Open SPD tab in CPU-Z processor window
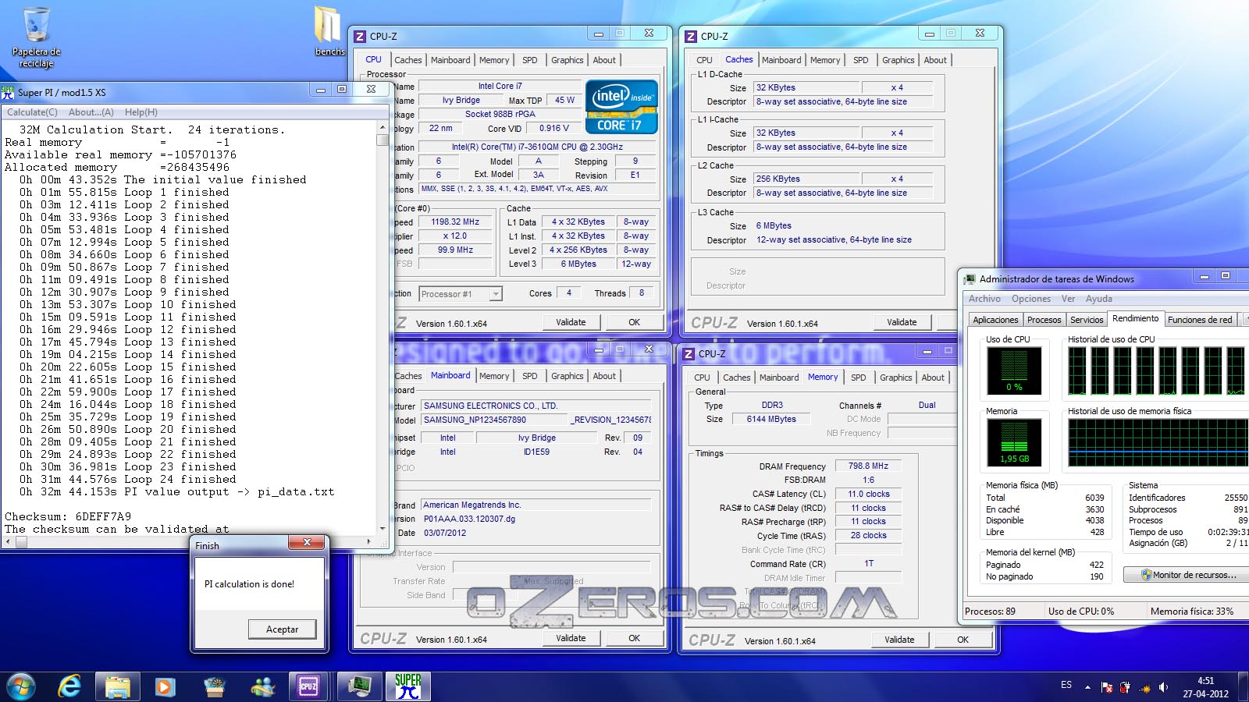This screenshot has height=702, width=1249. pyautogui.click(x=530, y=60)
